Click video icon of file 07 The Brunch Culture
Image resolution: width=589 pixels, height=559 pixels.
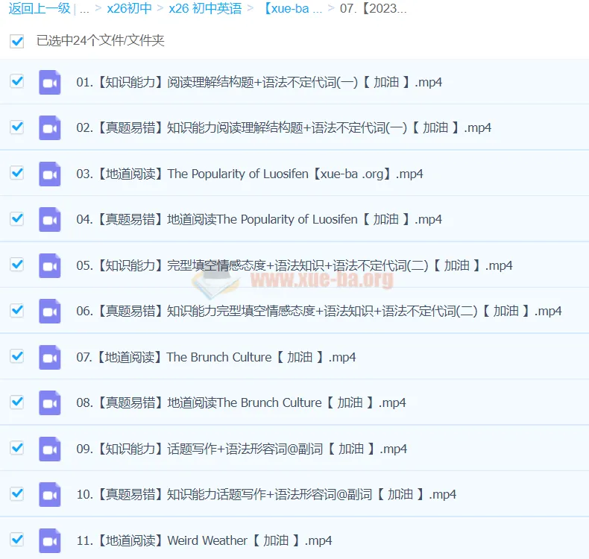pos(50,357)
